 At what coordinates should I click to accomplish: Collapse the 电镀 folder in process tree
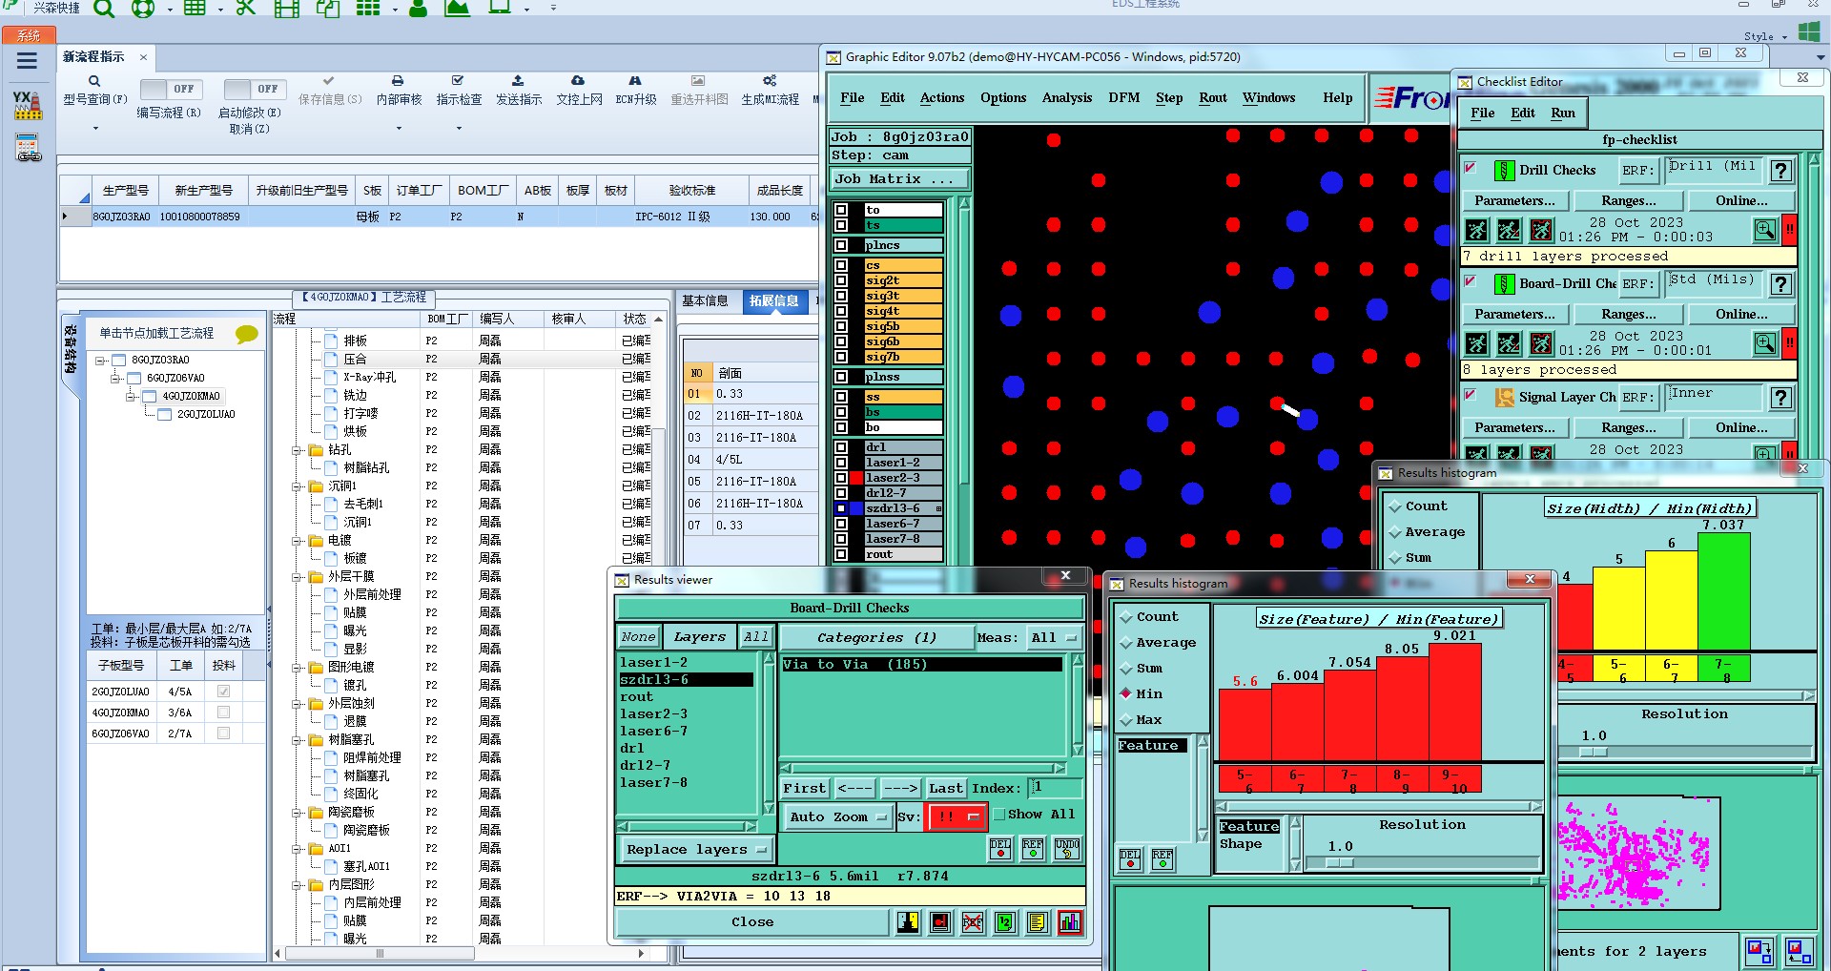click(297, 541)
